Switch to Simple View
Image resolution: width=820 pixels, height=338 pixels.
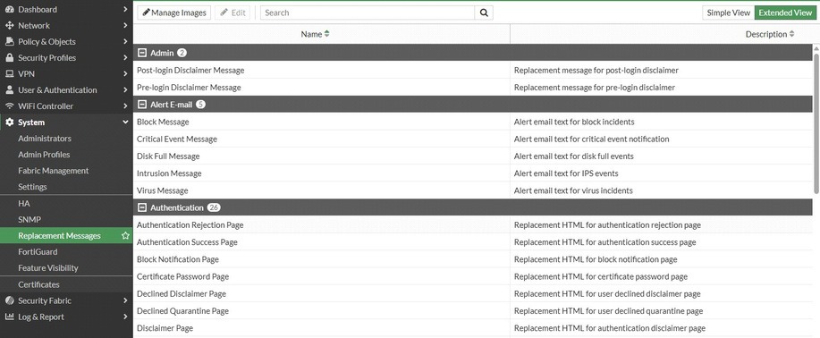(x=729, y=13)
